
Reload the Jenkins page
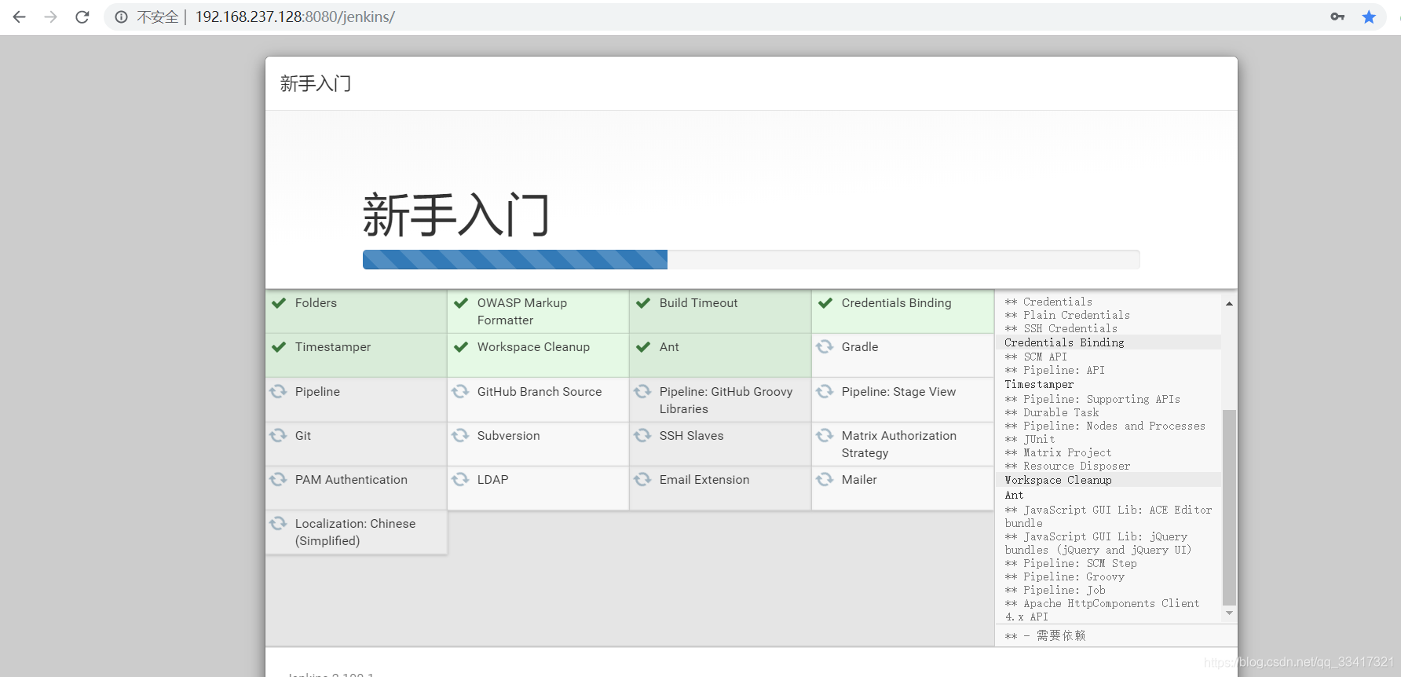tap(82, 16)
